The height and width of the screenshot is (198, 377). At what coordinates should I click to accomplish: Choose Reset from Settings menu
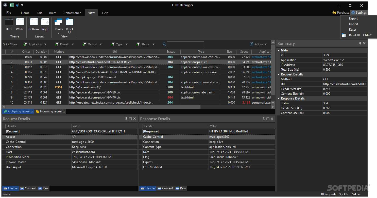coord(352,30)
